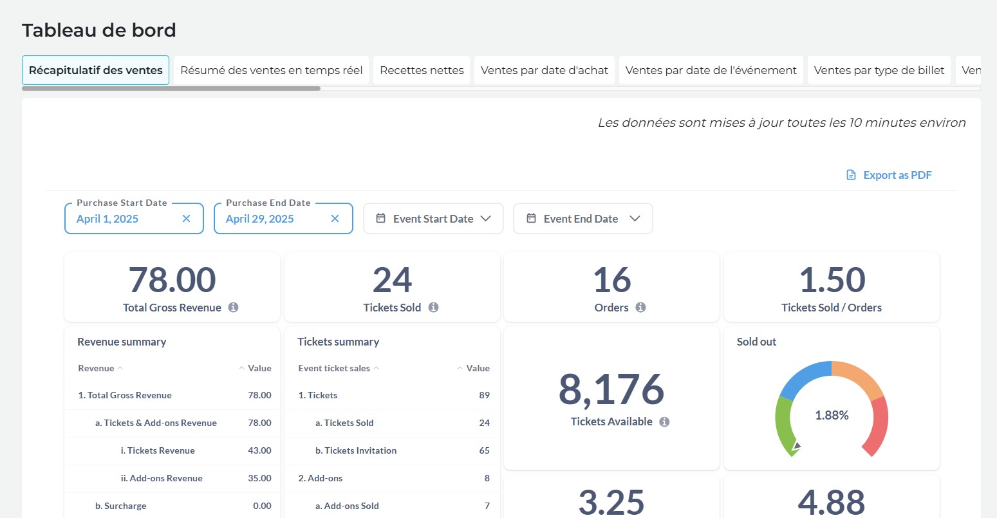Expand the Event Start Date dropdown chevron
The height and width of the screenshot is (518, 997).
pos(486,219)
